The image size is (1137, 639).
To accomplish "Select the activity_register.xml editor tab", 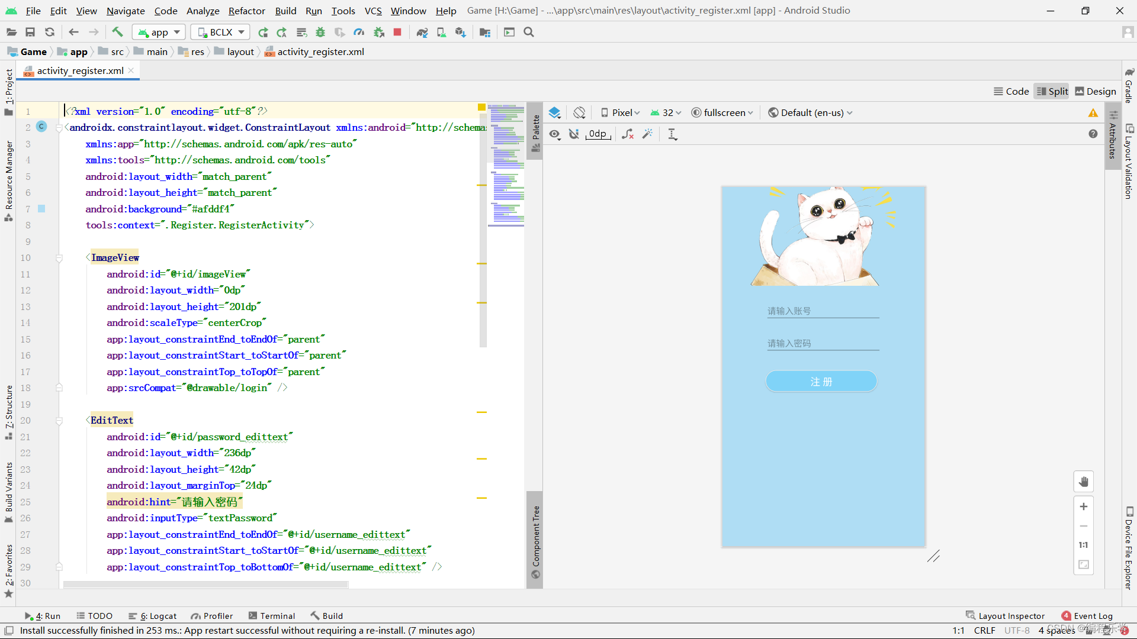I will tap(80, 70).
